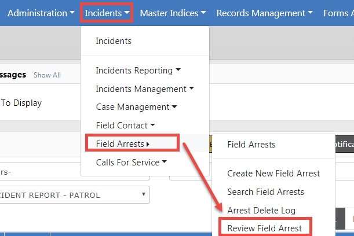Expand Calls For Service submenu
The height and width of the screenshot is (236, 354).
point(131,163)
